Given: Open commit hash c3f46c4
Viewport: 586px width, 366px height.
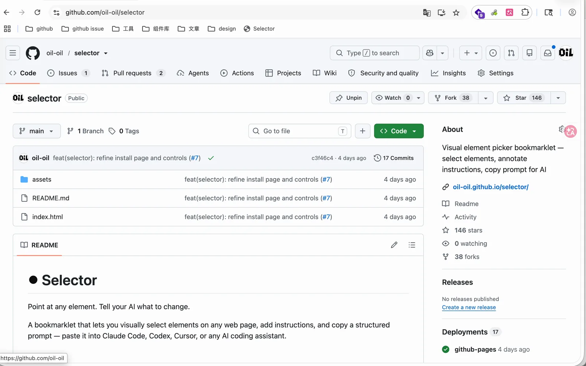Looking at the screenshot, I should coord(322,158).
